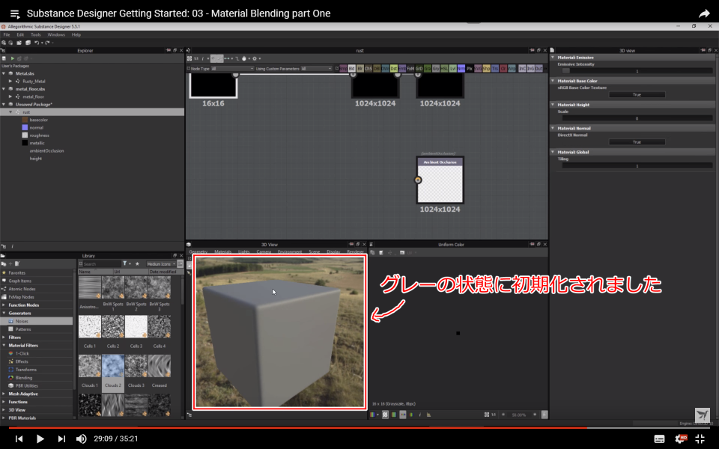
Task: Click the Blr blur node shortcut
Action: [360, 68]
